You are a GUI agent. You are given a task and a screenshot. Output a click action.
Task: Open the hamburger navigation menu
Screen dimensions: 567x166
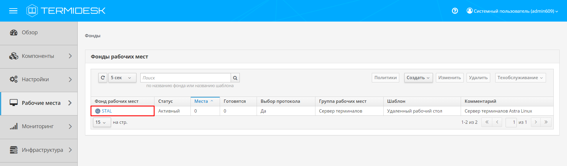(x=13, y=11)
